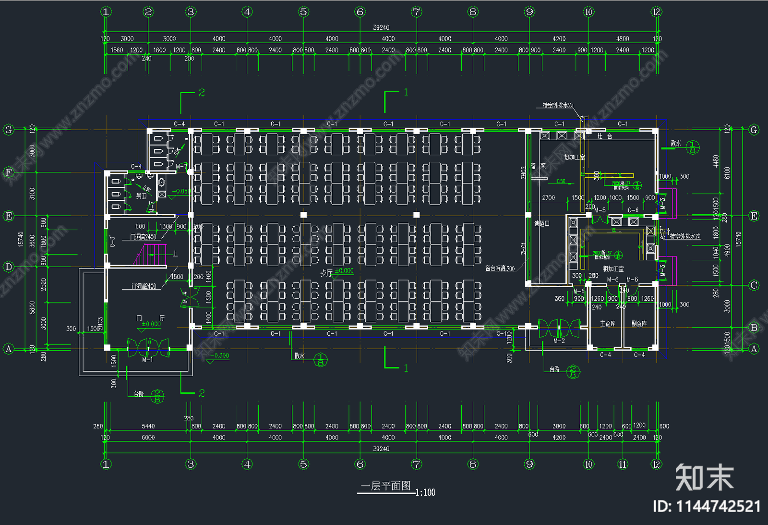This screenshot has width=768, height=525.
Task: Click the ZHC1 window label
Action: click(x=524, y=249)
